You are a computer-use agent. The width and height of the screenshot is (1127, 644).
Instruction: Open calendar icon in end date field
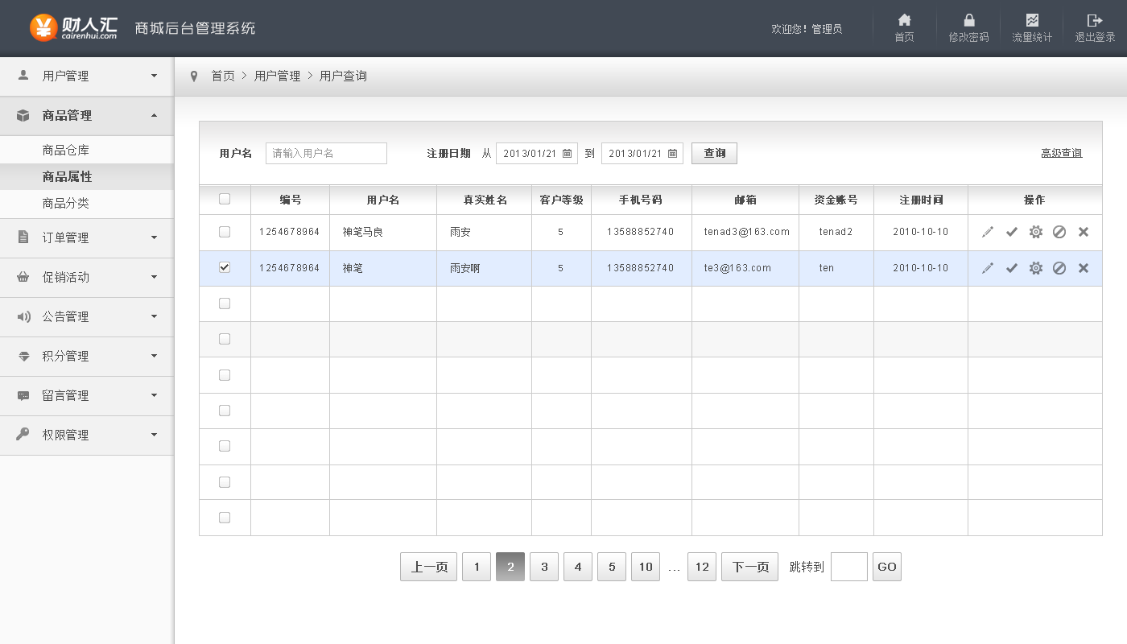coord(672,153)
